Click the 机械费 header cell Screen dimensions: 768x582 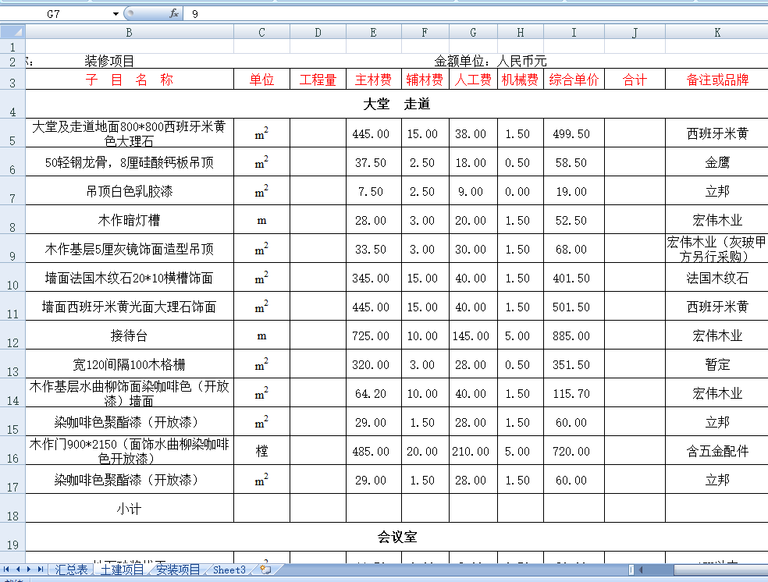(x=520, y=80)
